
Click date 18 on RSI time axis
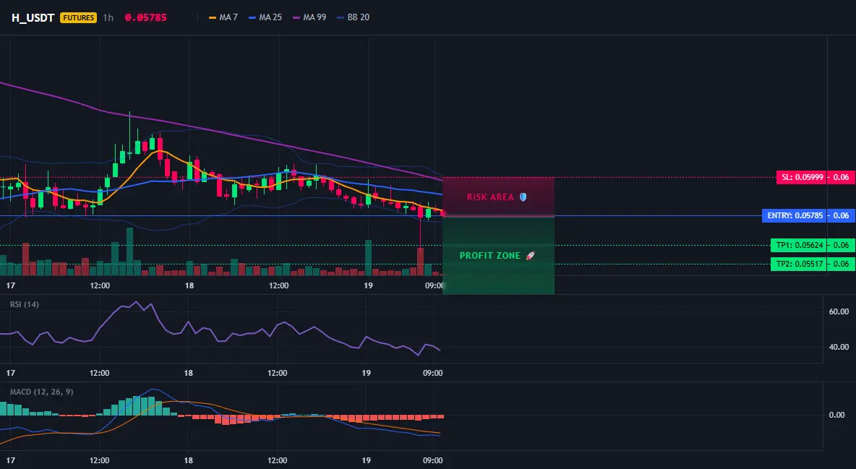pyautogui.click(x=189, y=373)
